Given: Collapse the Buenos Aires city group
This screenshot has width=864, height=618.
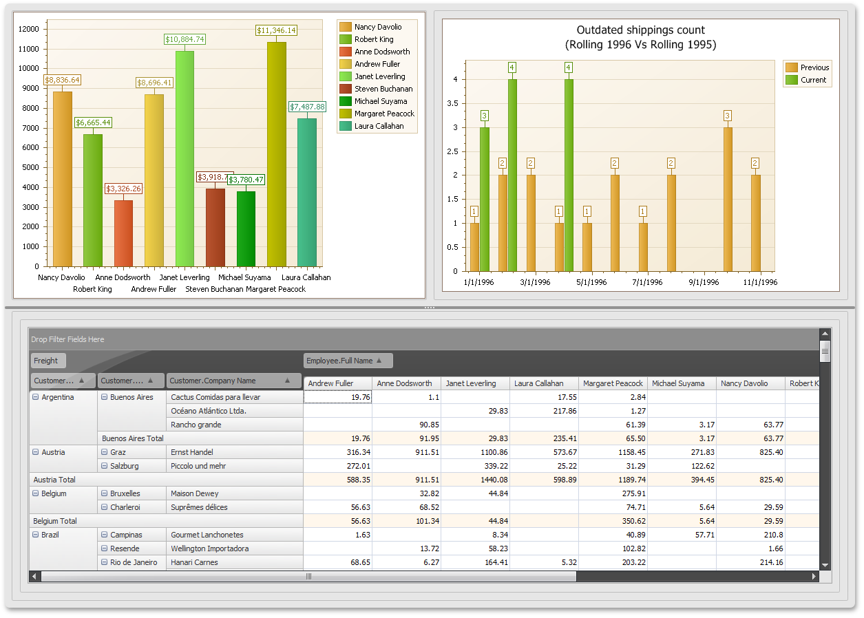Looking at the screenshot, I should coord(104,397).
